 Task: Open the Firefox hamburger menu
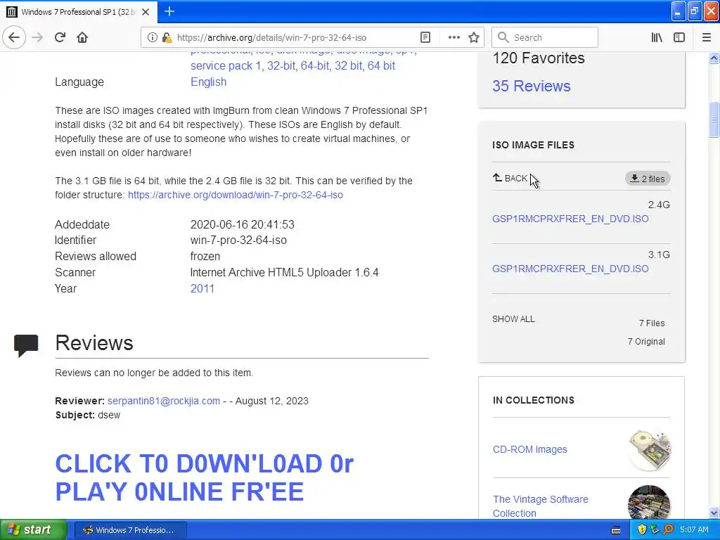click(x=707, y=37)
